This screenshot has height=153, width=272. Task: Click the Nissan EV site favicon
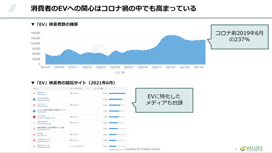point(34,128)
